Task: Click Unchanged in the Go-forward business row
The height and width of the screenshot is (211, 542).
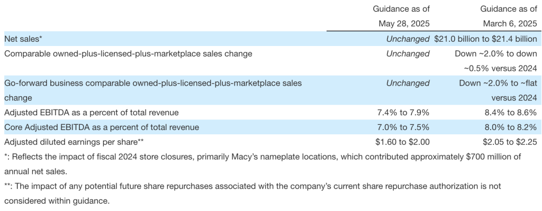Action: pos(408,83)
